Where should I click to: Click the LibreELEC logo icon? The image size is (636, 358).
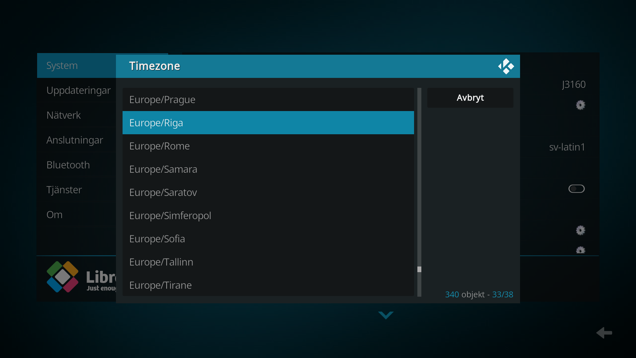point(63,277)
